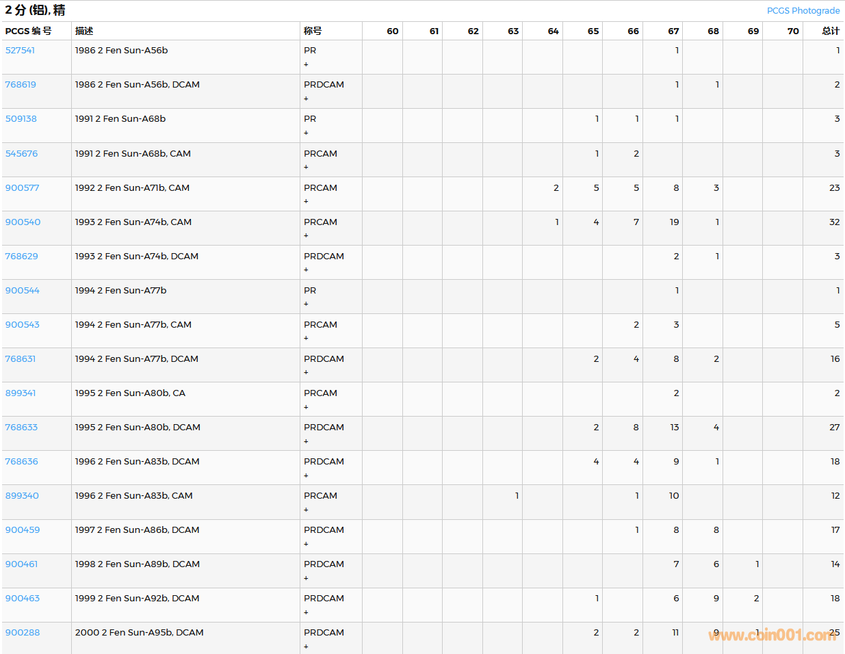
Task: Open the PCGS Photograde link
Action: pyautogui.click(x=803, y=11)
